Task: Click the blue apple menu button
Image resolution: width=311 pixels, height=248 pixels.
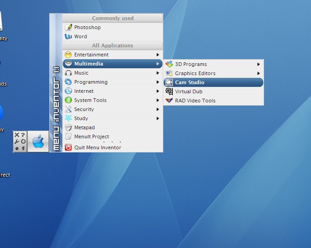Action: coord(38,142)
